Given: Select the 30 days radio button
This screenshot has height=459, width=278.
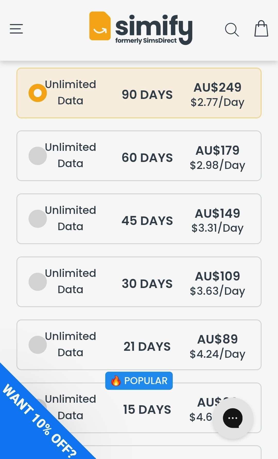Looking at the screenshot, I should tap(38, 282).
